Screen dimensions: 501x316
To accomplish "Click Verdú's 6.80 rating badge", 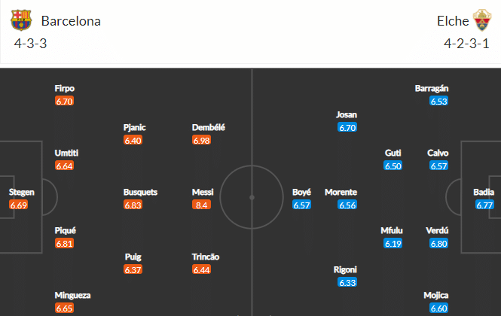I will tap(438, 244).
